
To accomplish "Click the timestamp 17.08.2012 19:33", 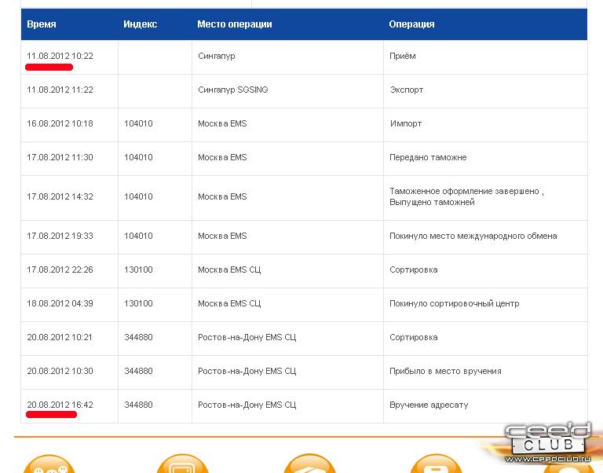I will point(60,236).
